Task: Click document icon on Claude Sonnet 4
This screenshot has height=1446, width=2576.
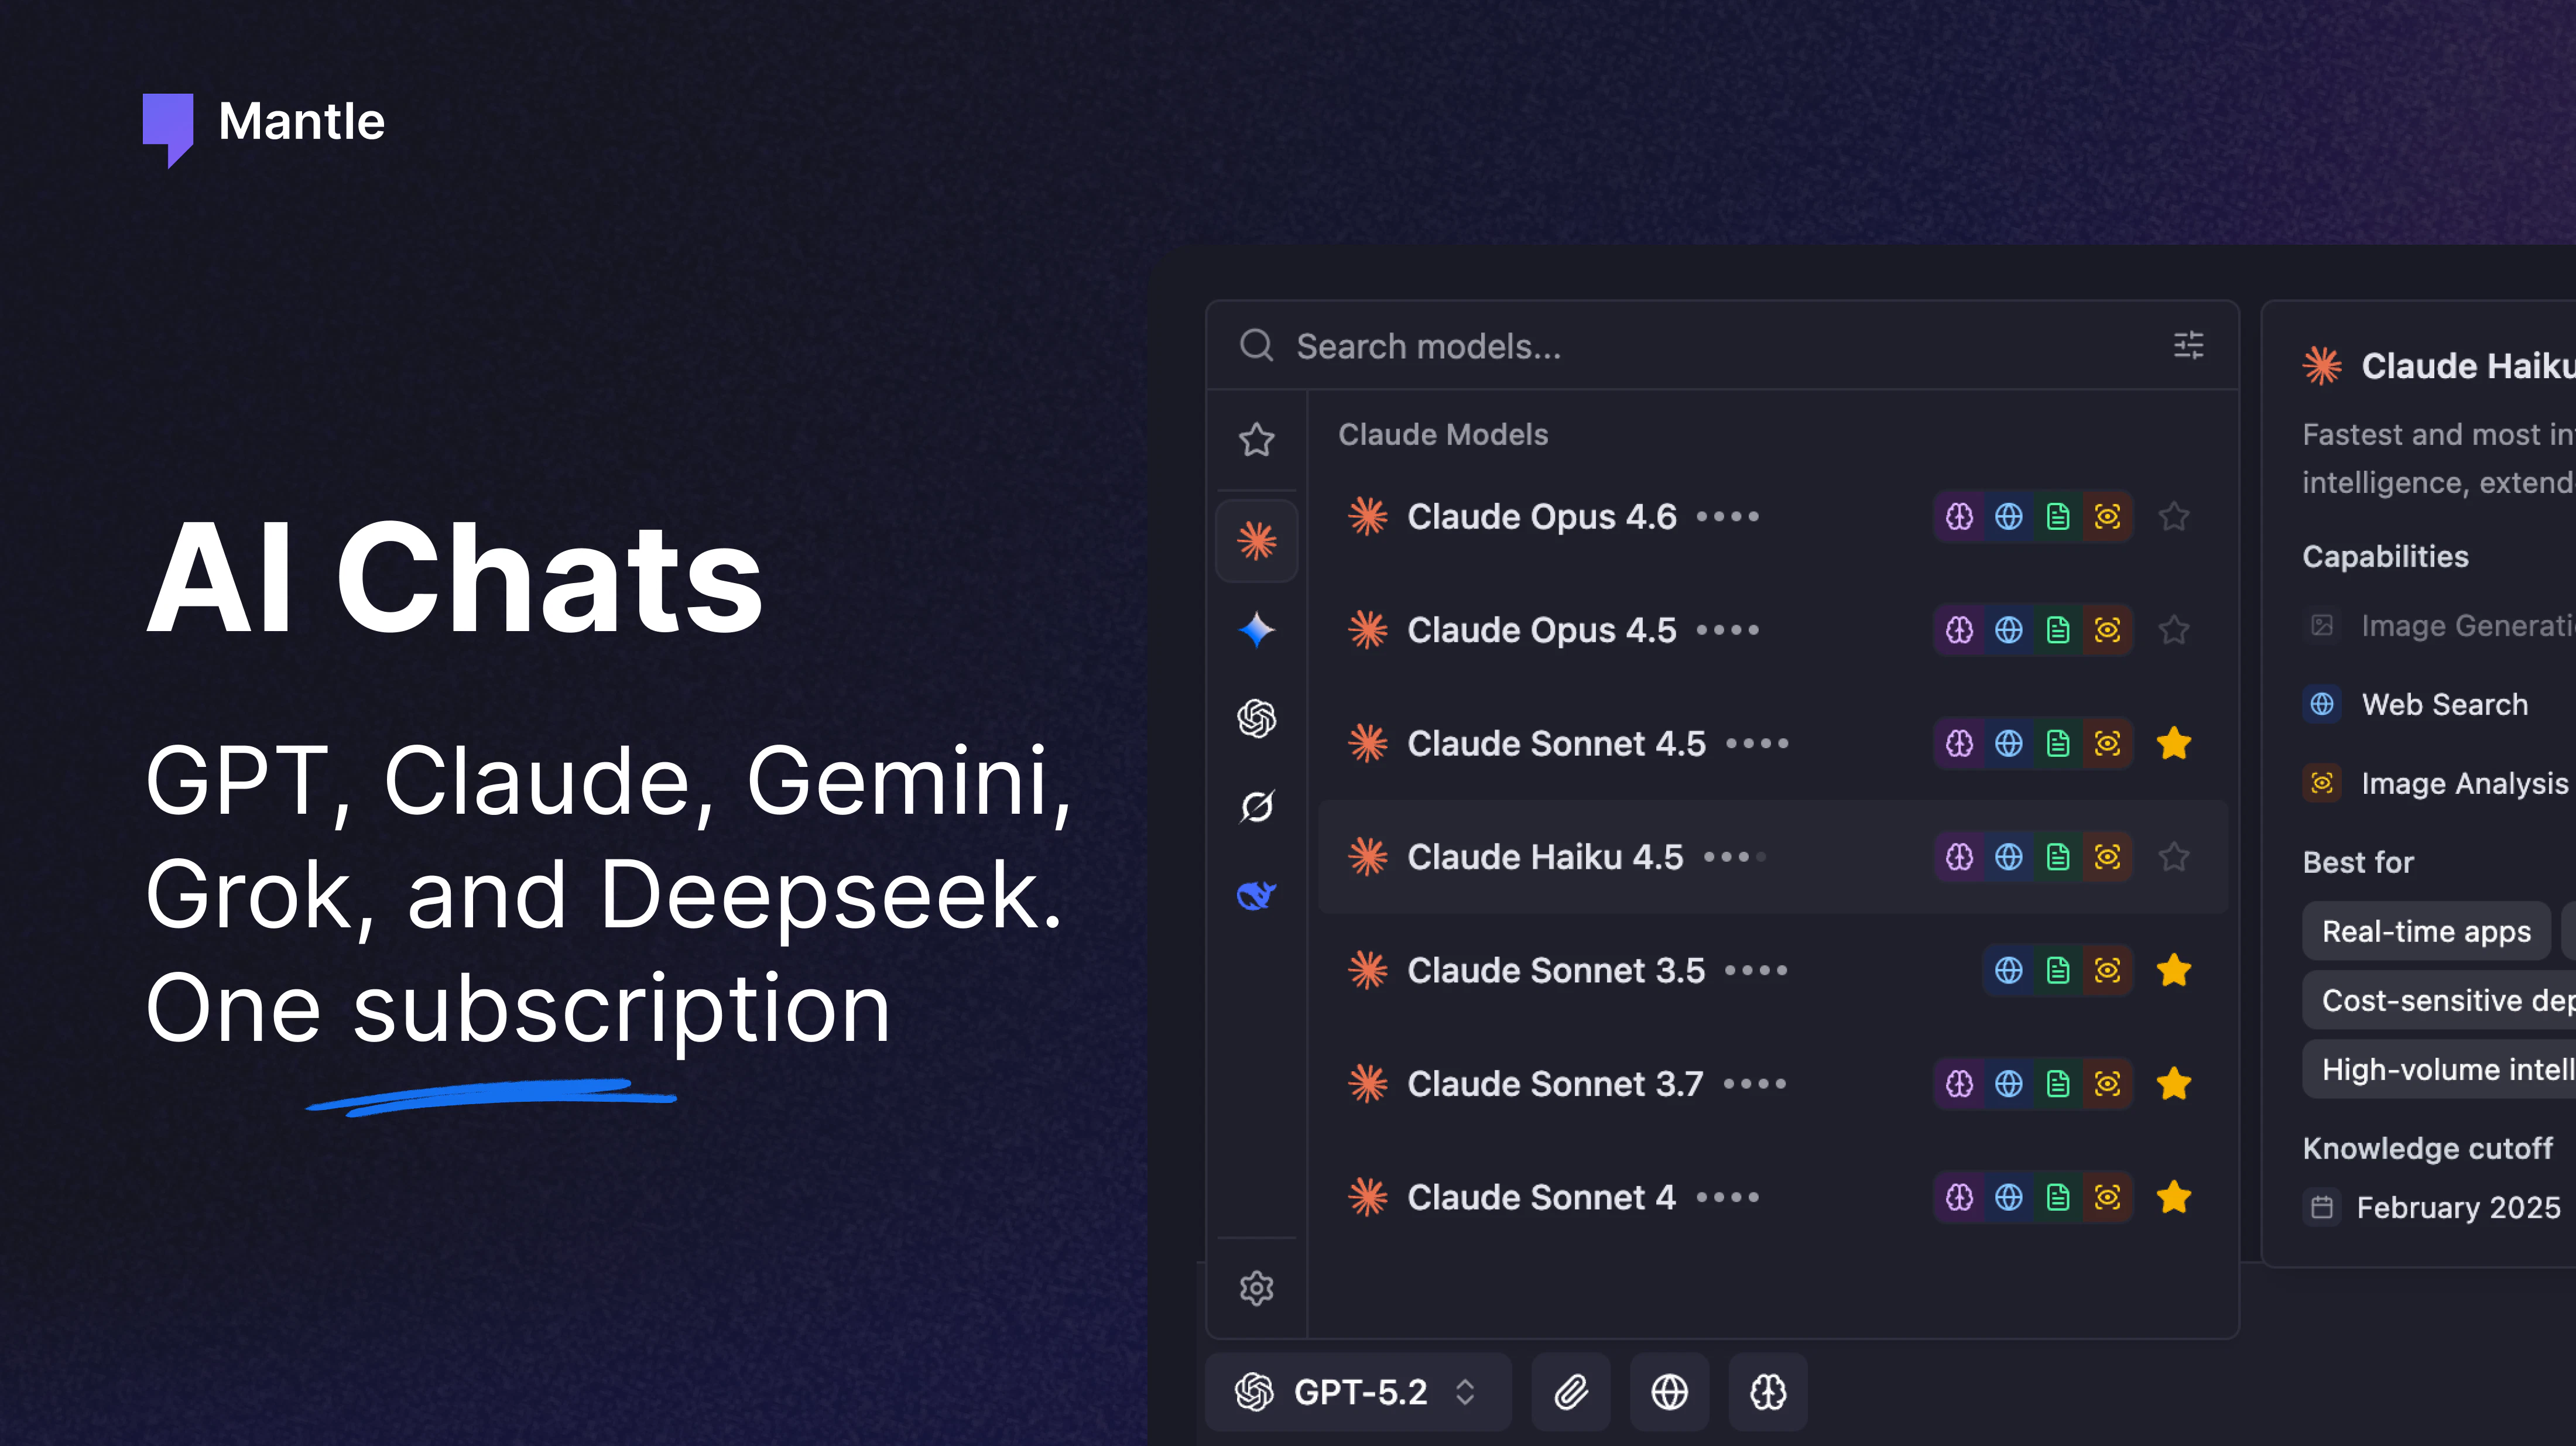Action: [2058, 1197]
